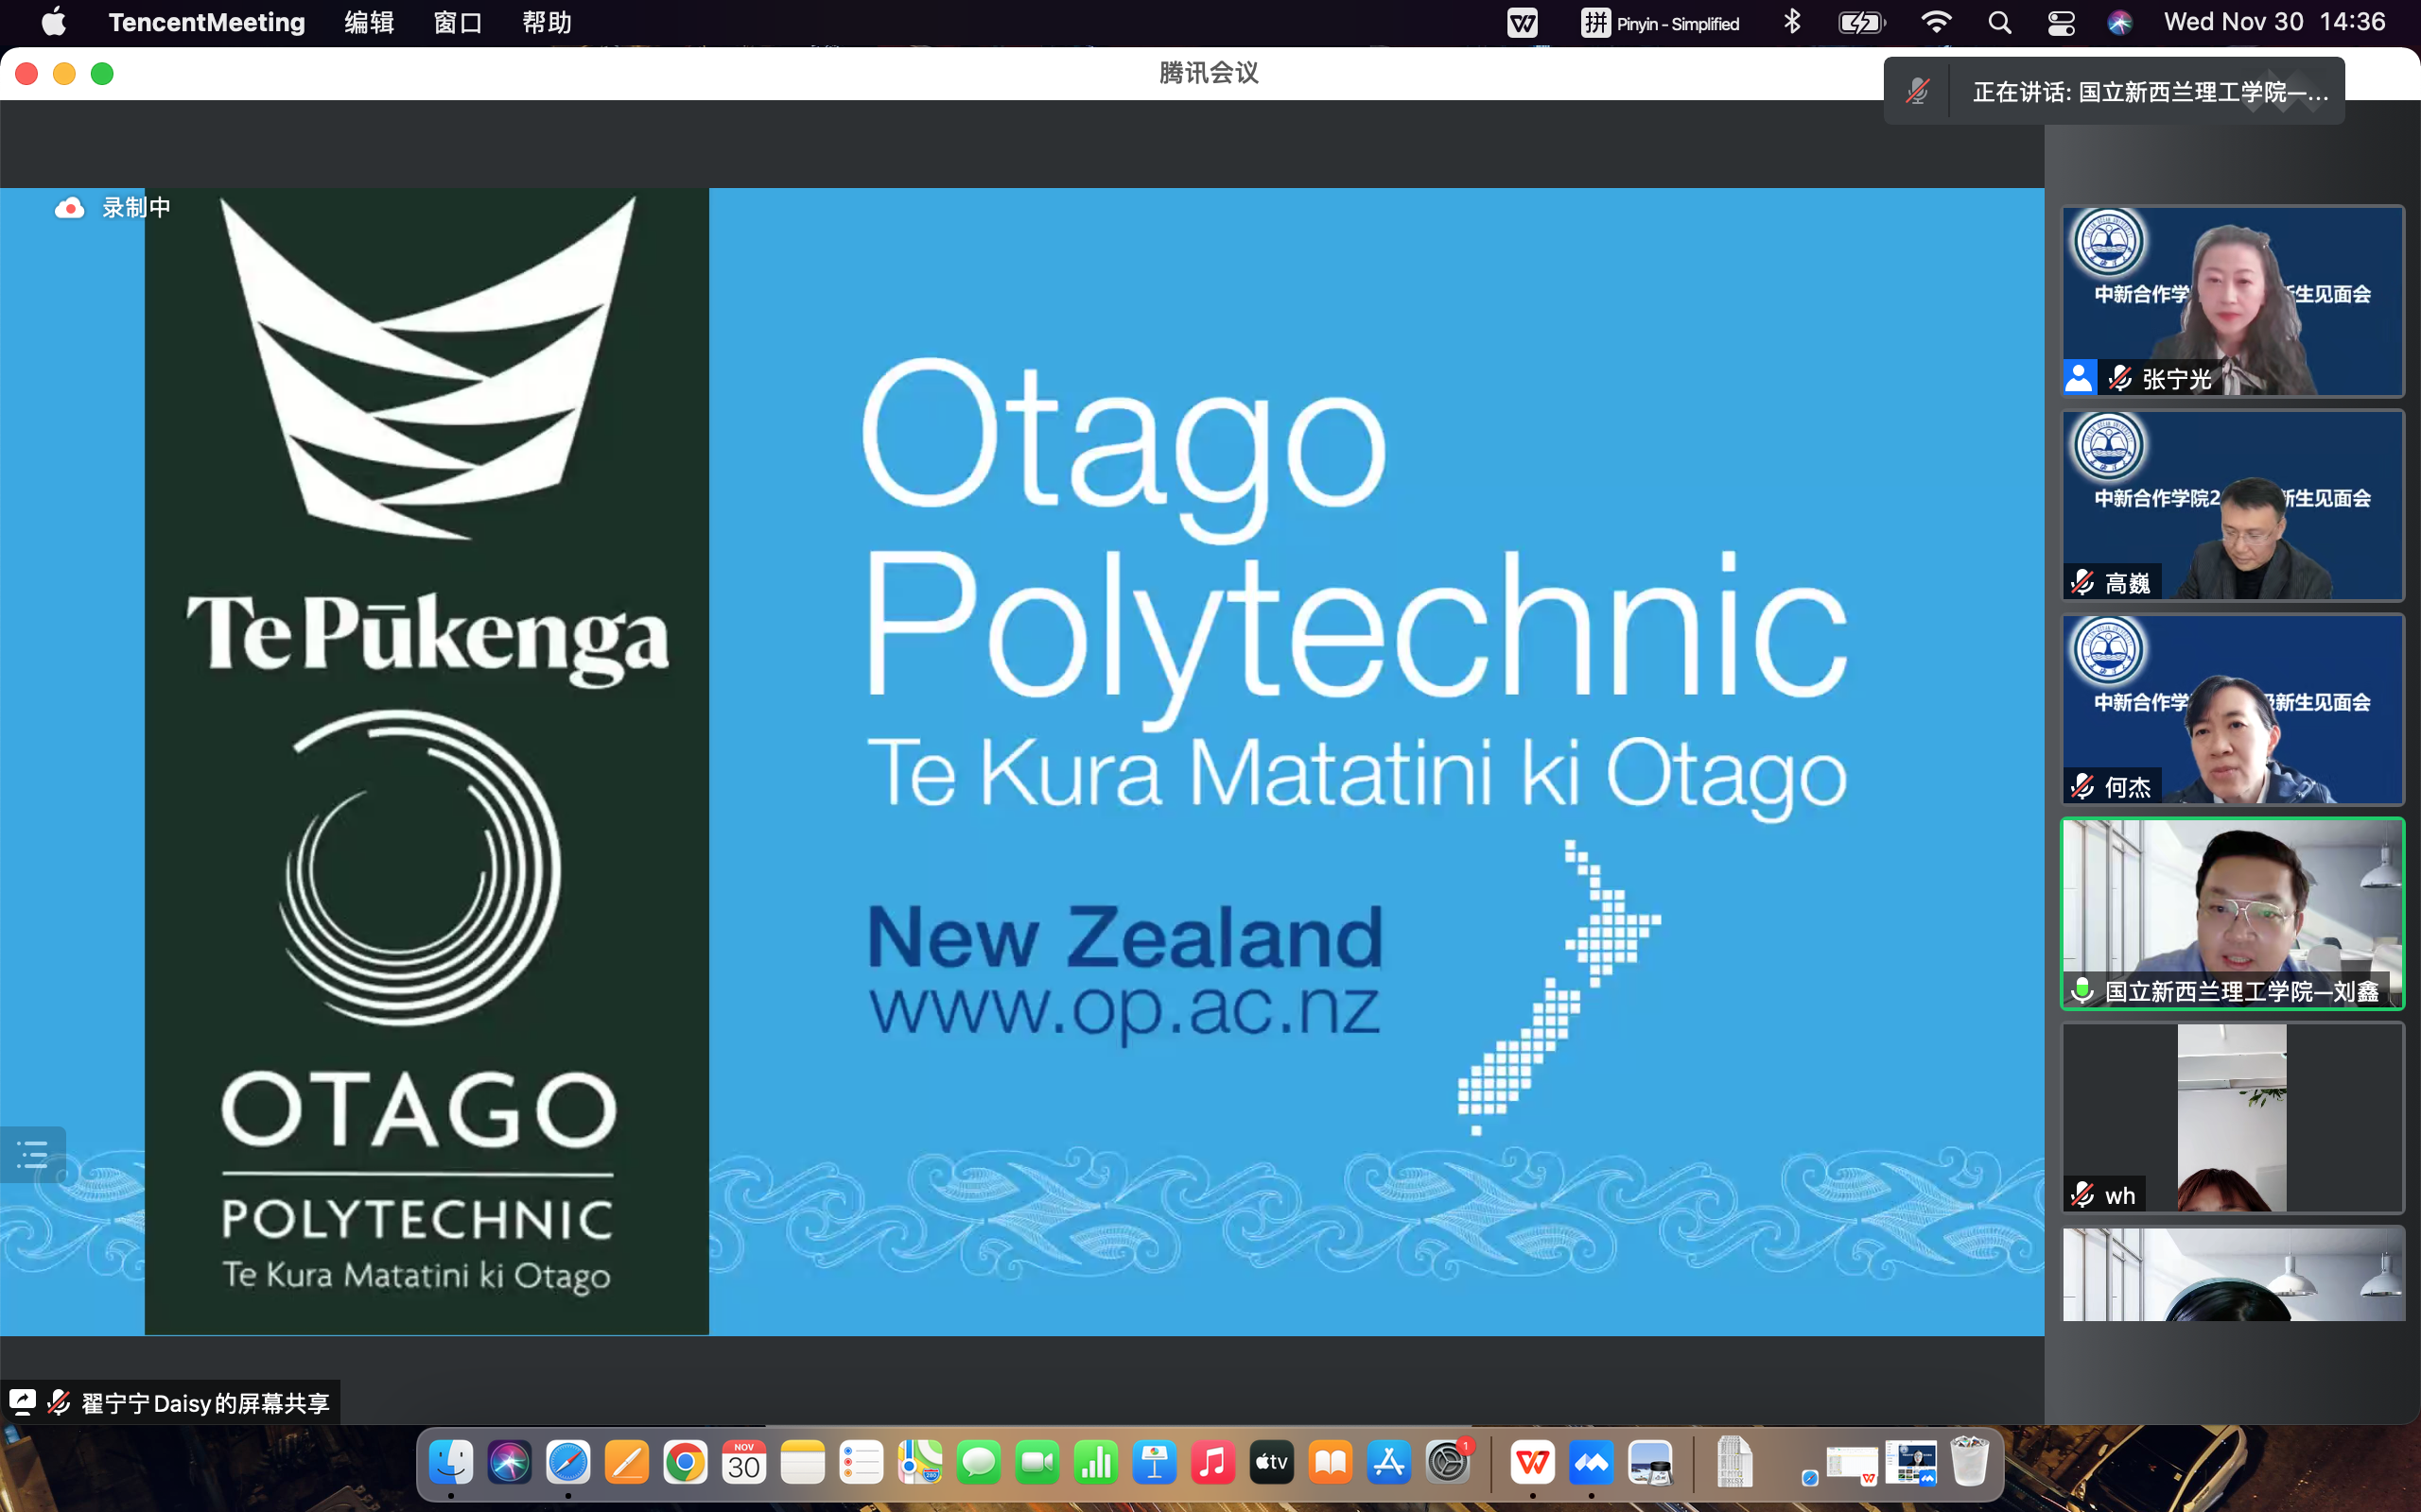The image size is (2421, 1512).
Task: Click the cloud recording indicator icon
Action: 69,208
